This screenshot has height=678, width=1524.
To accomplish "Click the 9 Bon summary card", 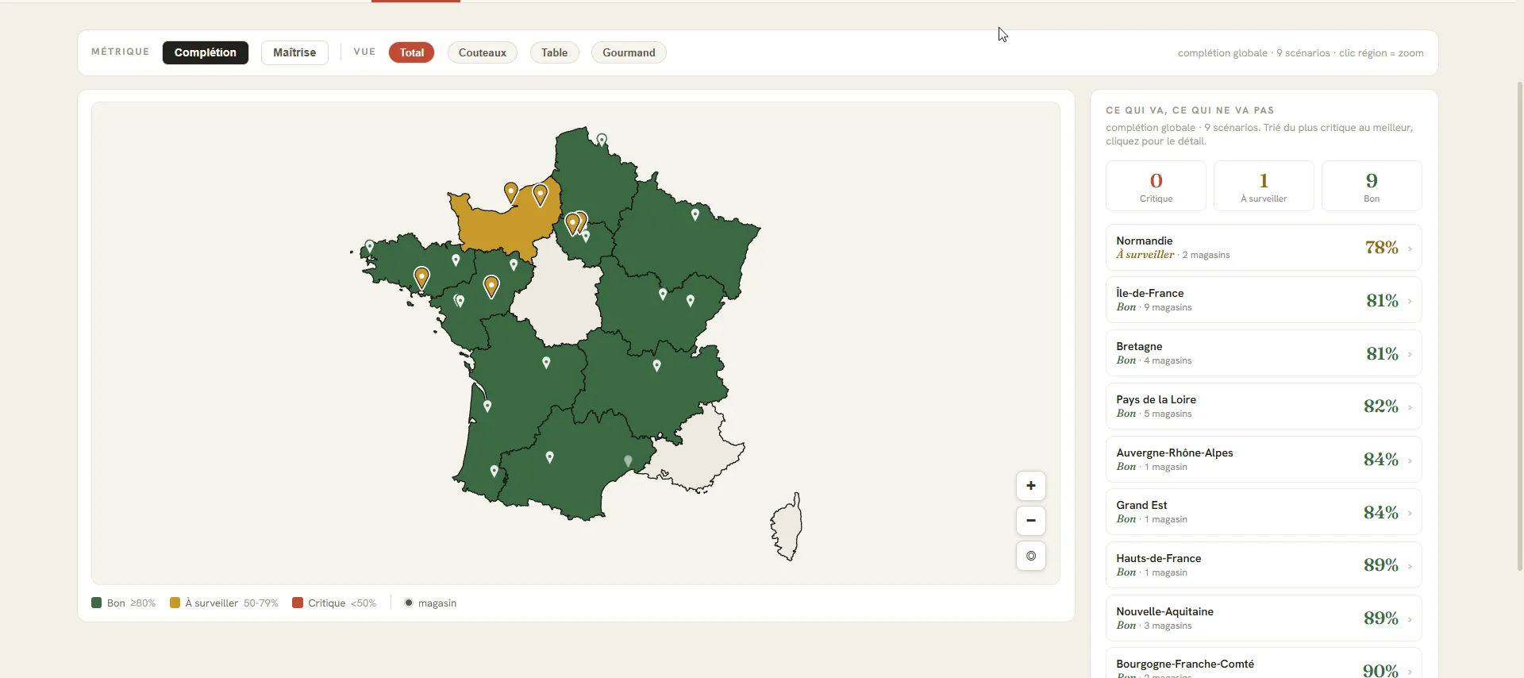I will coord(1372,186).
